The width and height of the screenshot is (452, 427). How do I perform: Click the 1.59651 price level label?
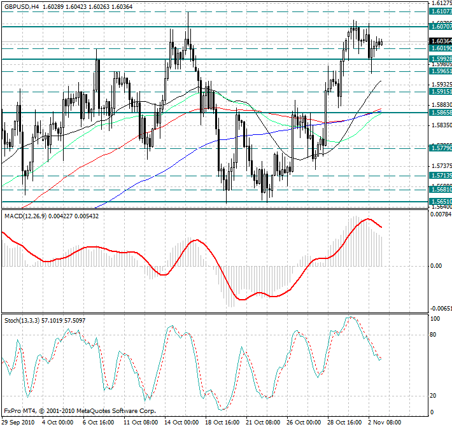click(x=441, y=71)
